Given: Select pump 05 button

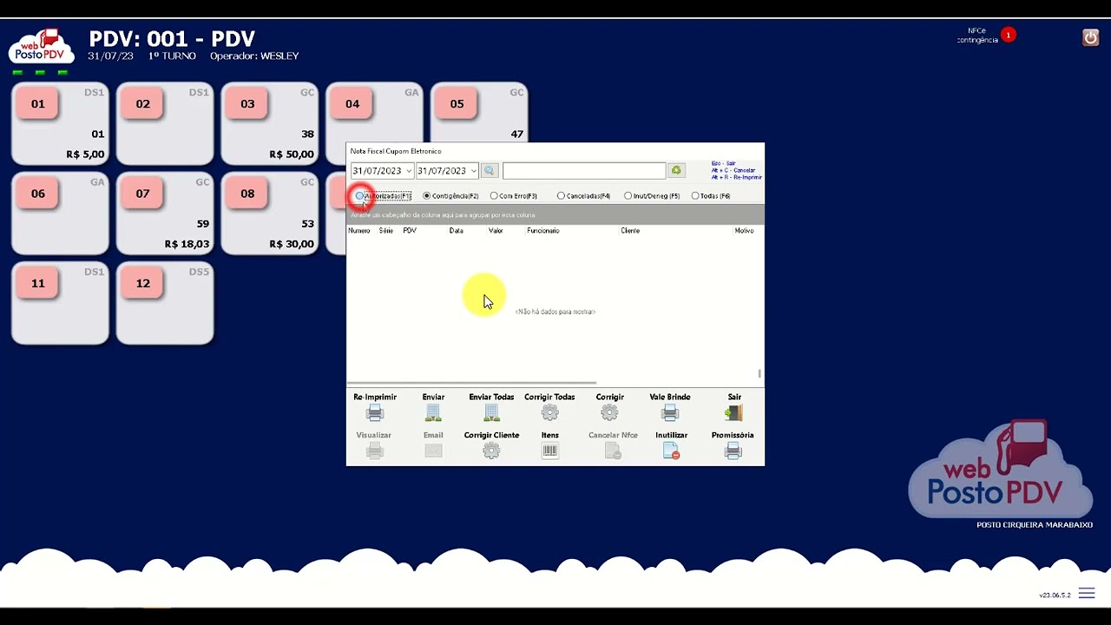Looking at the screenshot, I should point(457,104).
